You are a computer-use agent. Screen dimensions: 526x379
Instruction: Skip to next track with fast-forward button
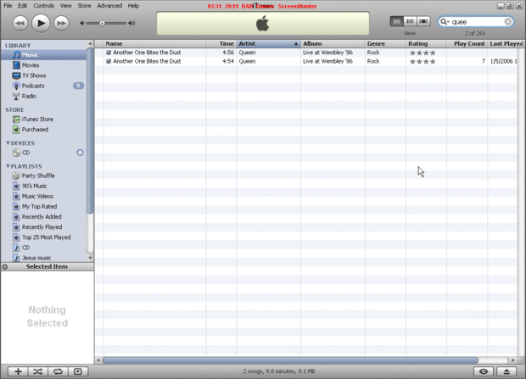pyautogui.click(x=61, y=23)
